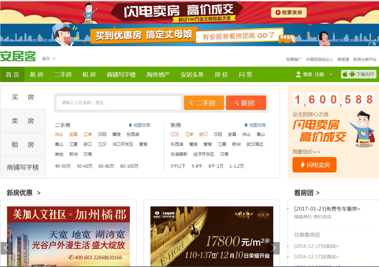Screen dimensions: 379x267
Task: Open [2016-12-17]武昌线 link
Action: tap(316, 257)
